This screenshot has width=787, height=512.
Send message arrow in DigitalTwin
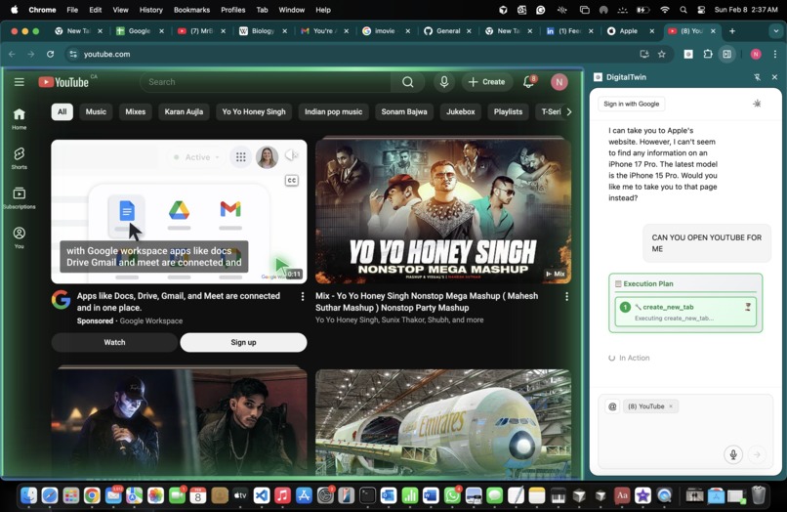coord(757,454)
